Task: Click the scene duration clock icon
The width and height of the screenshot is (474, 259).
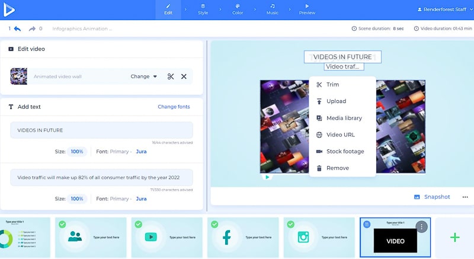Action: click(354, 28)
